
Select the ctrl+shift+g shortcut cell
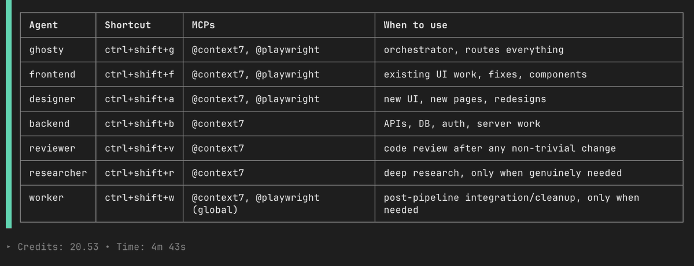coord(139,50)
